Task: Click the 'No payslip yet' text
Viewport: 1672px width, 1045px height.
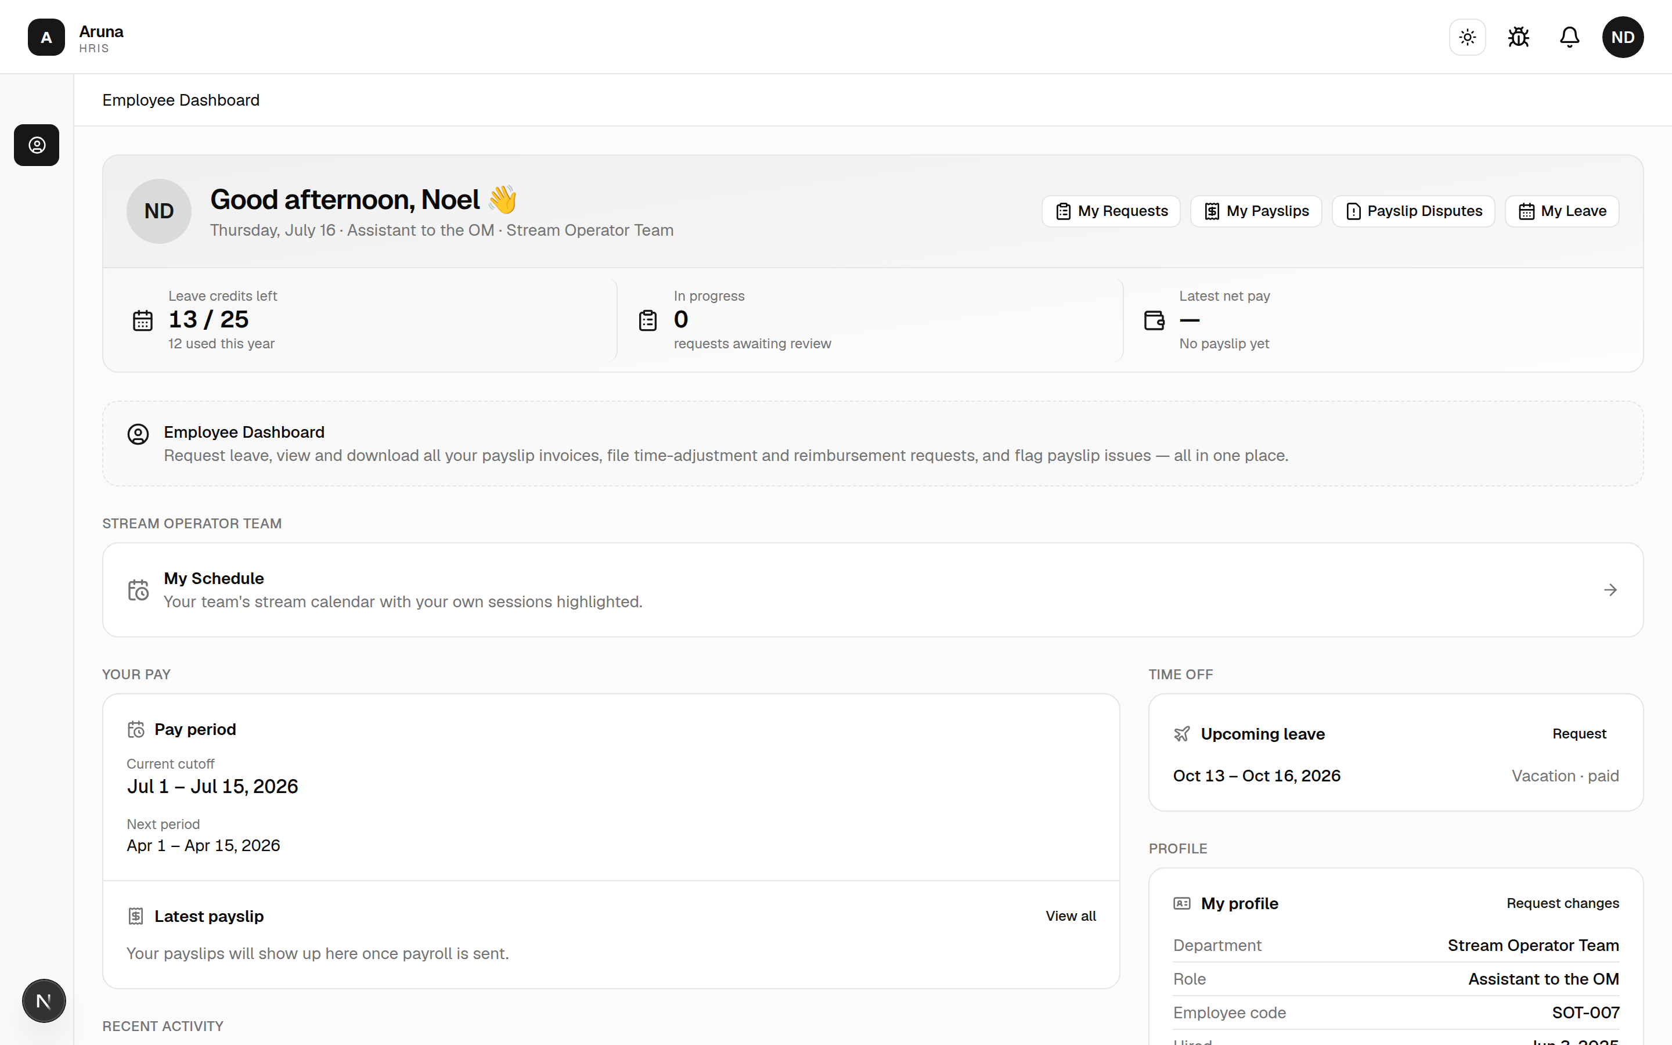Action: click(x=1224, y=344)
